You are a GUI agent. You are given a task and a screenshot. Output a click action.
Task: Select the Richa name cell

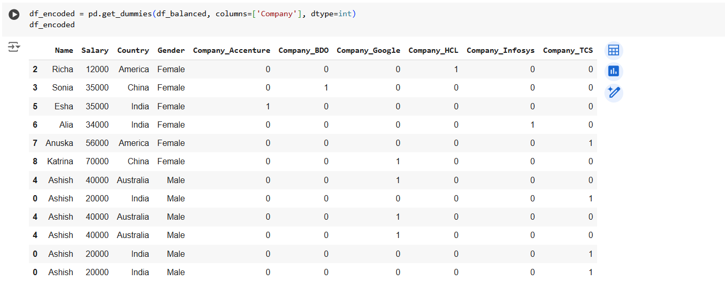[x=62, y=70]
